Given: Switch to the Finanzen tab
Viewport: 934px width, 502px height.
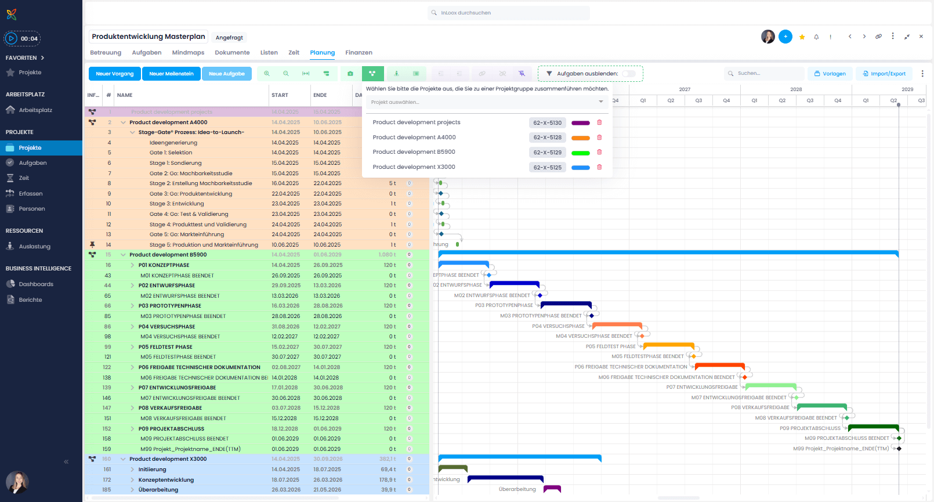Looking at the screenshot, I should point(359,53).
